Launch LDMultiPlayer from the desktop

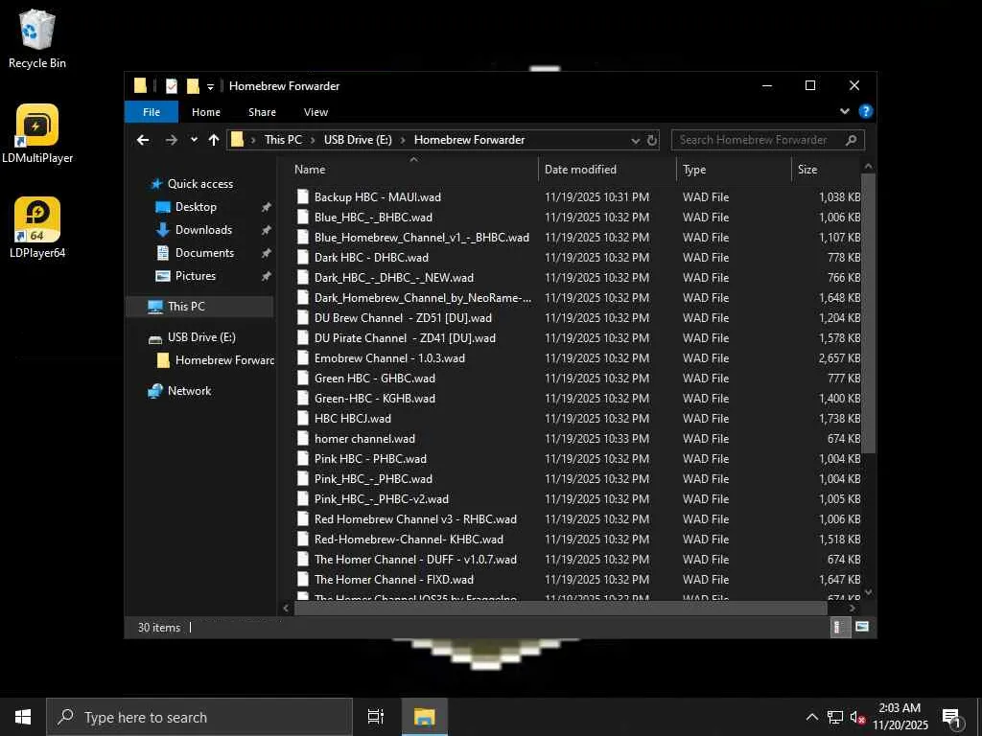37,134
